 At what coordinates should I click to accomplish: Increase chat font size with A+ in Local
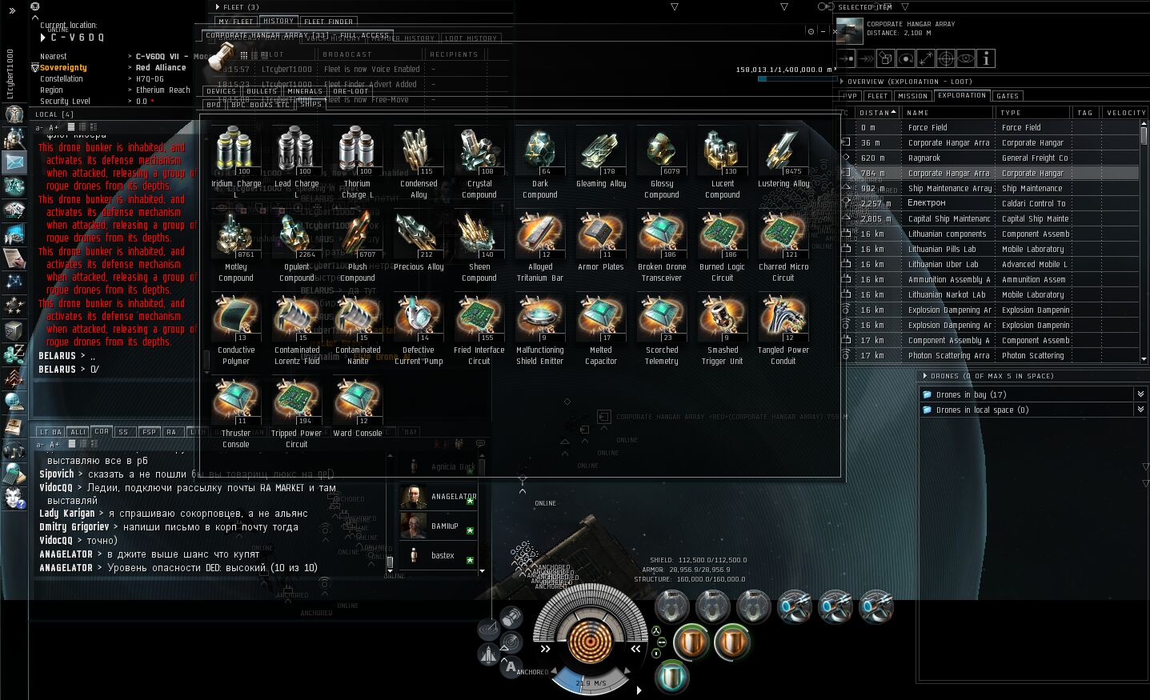tap(54, 127)
